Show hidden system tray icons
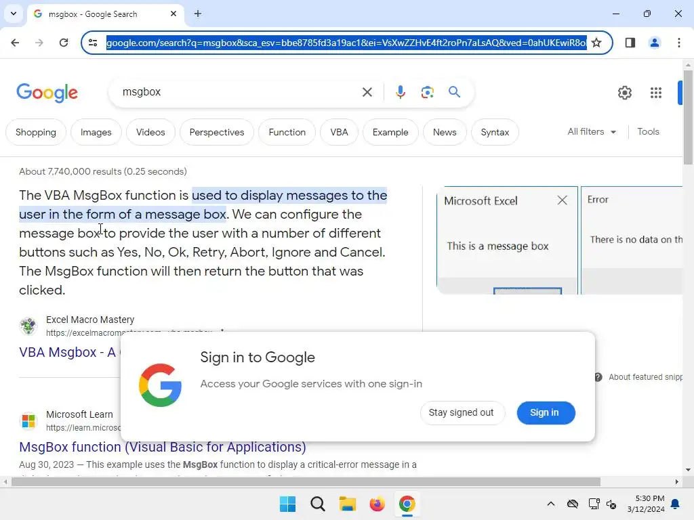Screen dimensions: 694x520 551,504
